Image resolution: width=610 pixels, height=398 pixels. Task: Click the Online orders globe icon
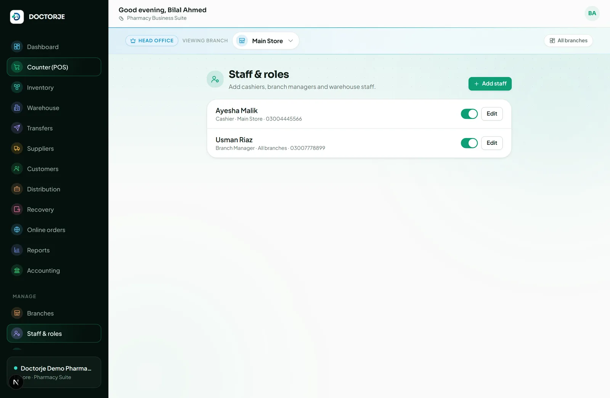(x=17, y=230)
